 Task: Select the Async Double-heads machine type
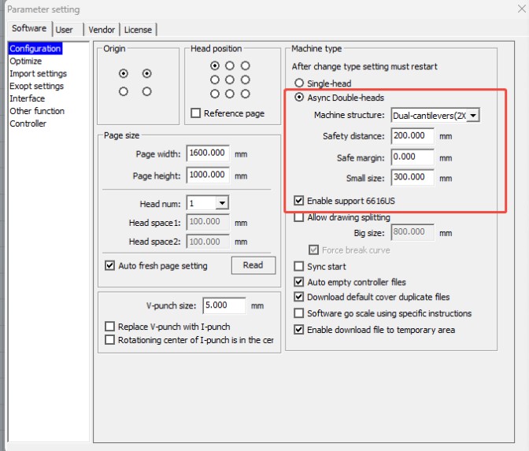pyautogui.click(x=299, y=98)
